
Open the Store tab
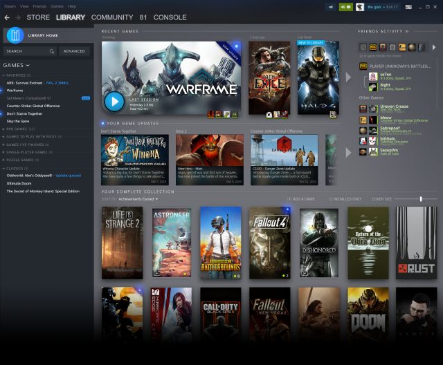(38, 17)
